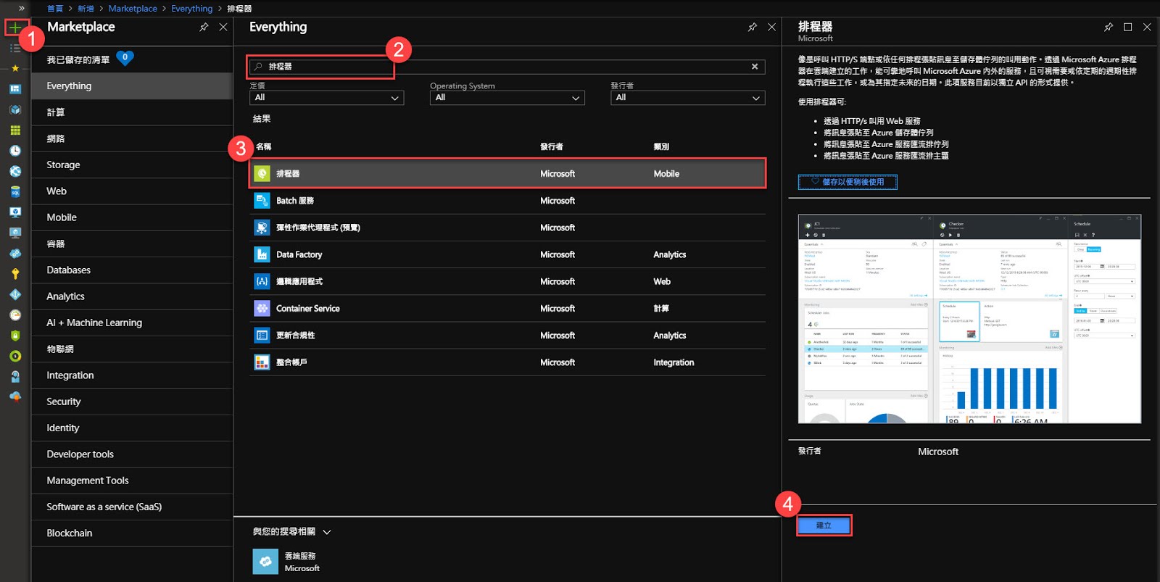Select Software as a service (SaaS) category

click(132, 507)
